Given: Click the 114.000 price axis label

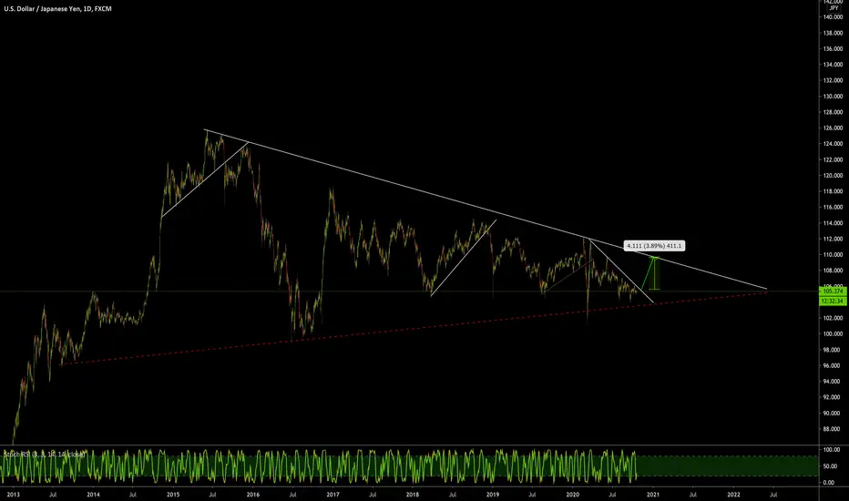Looking at the screenshot, I should click(833, 223).
